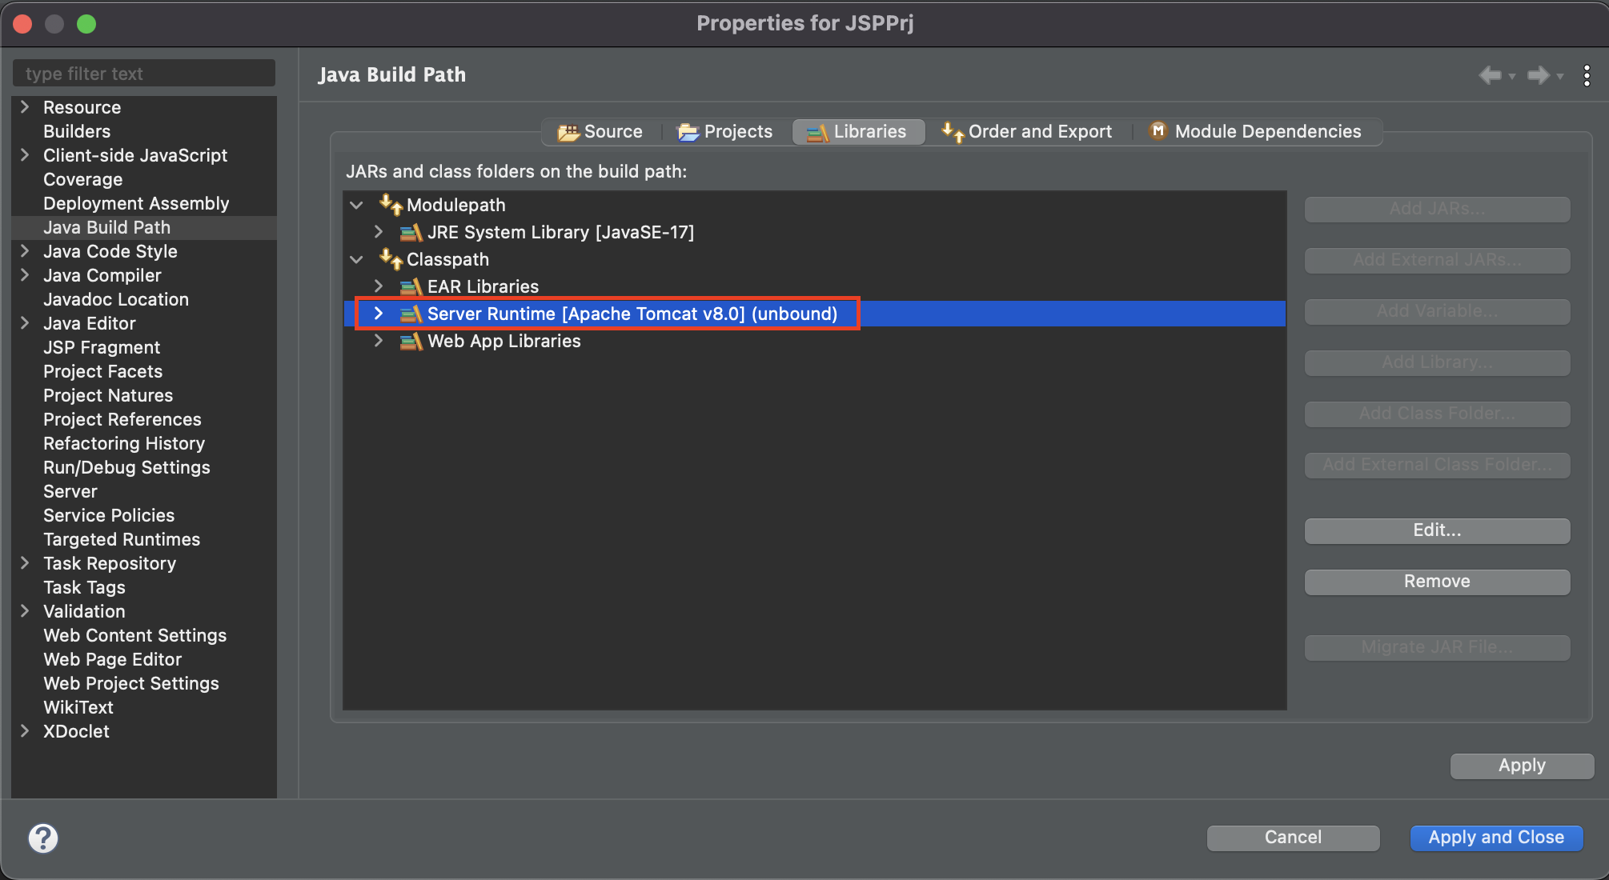Expand the Validation sidebar category

click(25, 611)
